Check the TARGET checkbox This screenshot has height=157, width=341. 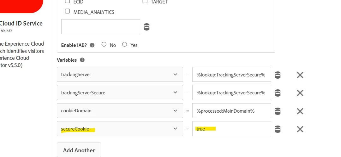[x=145, y=1]
